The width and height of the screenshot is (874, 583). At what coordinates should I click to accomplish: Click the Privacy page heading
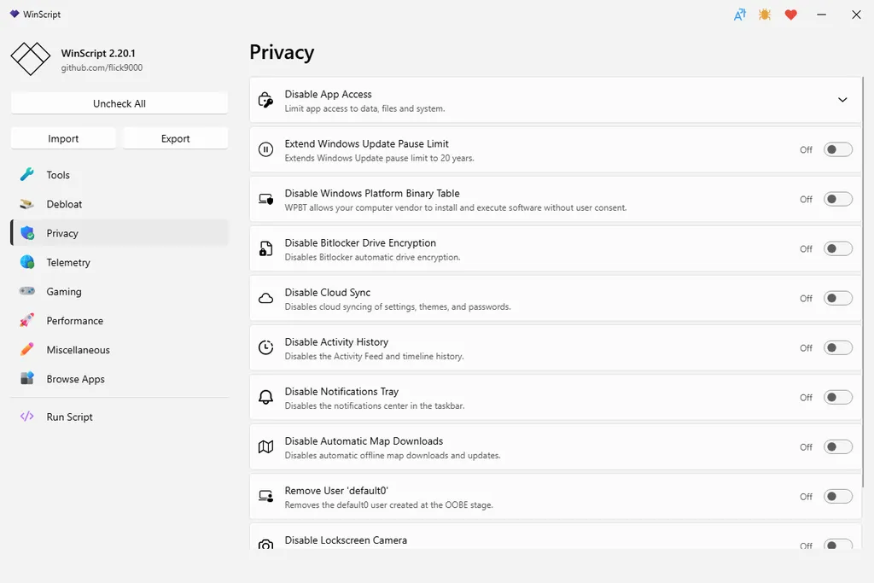coord(282,52)
